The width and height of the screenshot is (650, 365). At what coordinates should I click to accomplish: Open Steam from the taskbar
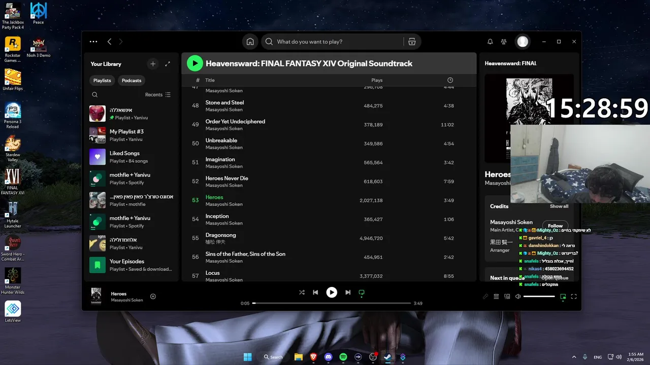click(x=387, y=357)
